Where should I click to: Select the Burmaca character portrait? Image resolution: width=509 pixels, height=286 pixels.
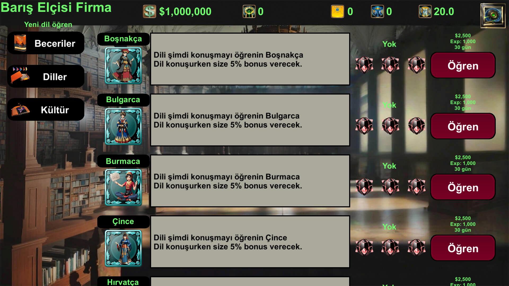tap(123, 187)
